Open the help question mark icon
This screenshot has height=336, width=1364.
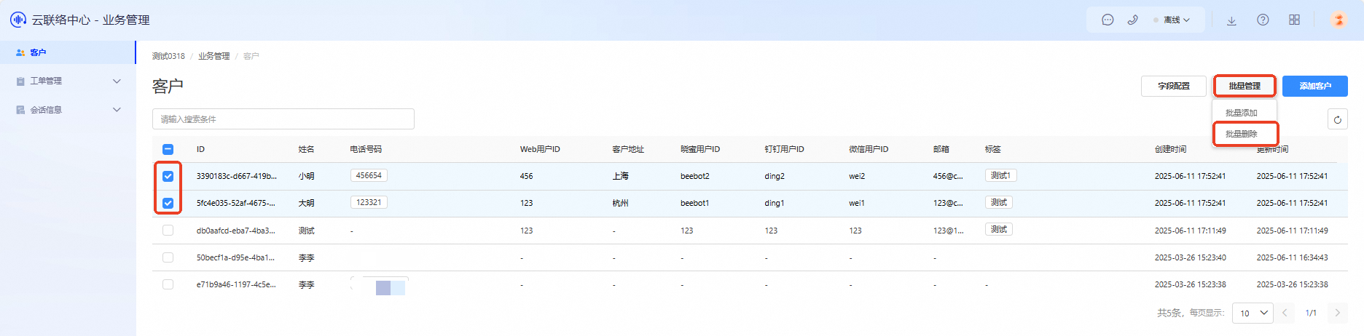(1263, 20)
